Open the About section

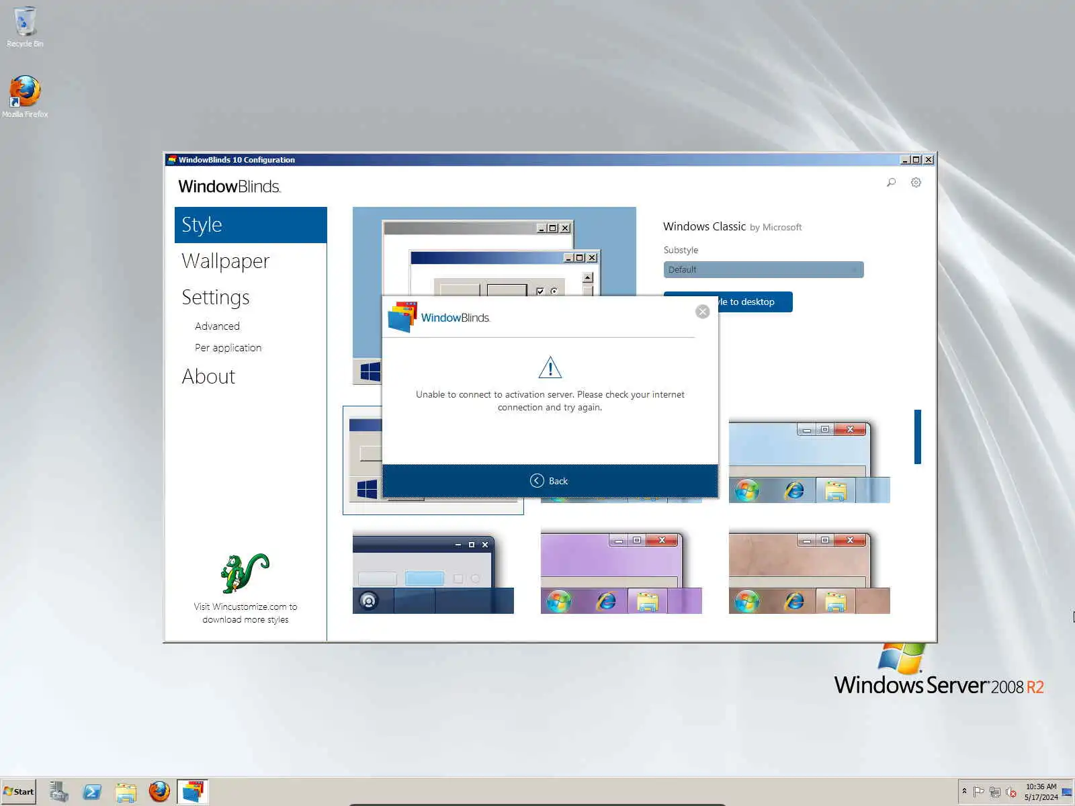(x=208, y=376)
